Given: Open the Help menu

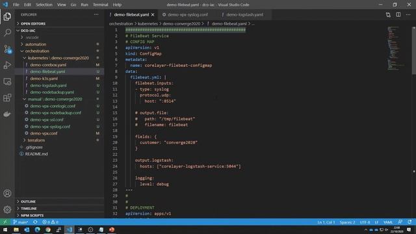Looking at the screenshot, I should (117, 5).
